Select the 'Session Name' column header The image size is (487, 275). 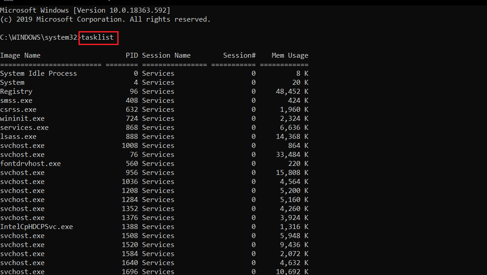coord(166,55)
